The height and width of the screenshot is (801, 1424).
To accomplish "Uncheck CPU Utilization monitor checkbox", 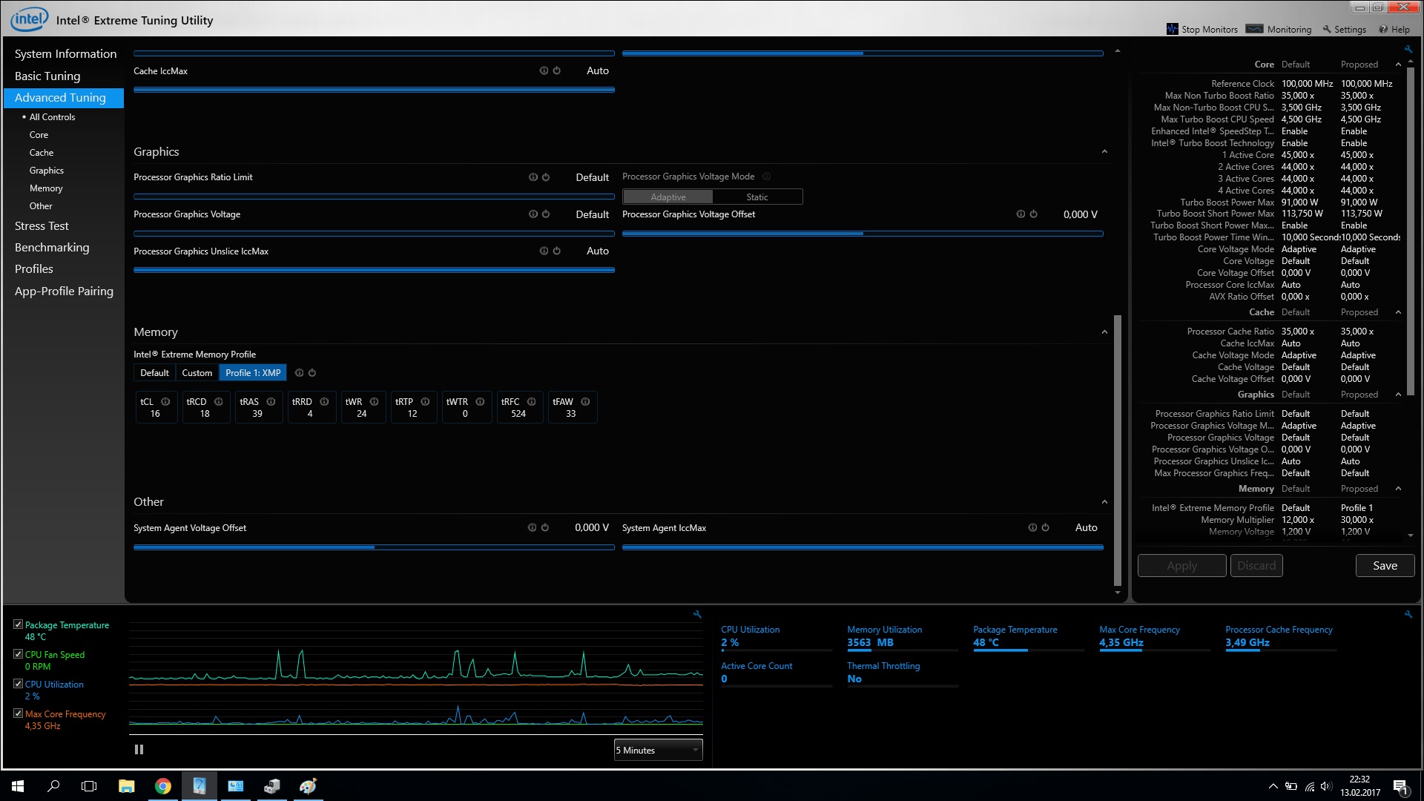I will click(18, 684).
